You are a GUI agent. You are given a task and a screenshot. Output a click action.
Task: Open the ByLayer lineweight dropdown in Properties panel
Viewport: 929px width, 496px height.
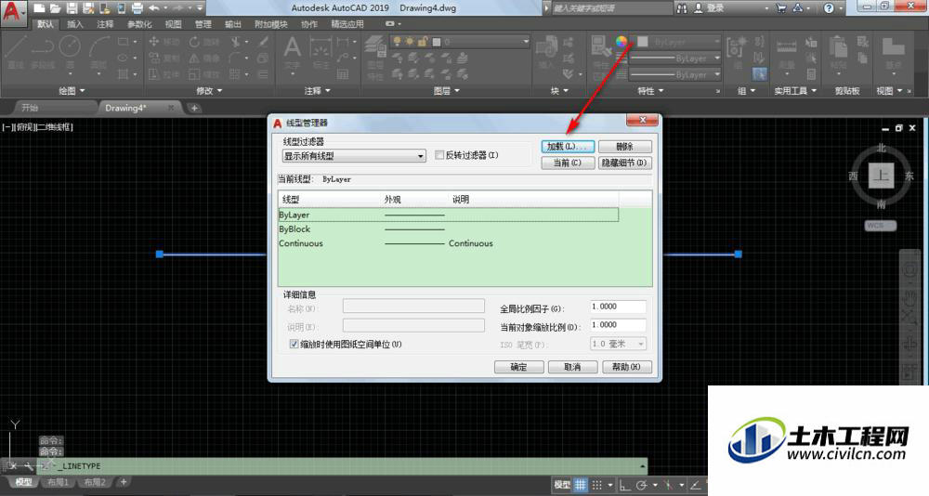click(x=674, y=59)
